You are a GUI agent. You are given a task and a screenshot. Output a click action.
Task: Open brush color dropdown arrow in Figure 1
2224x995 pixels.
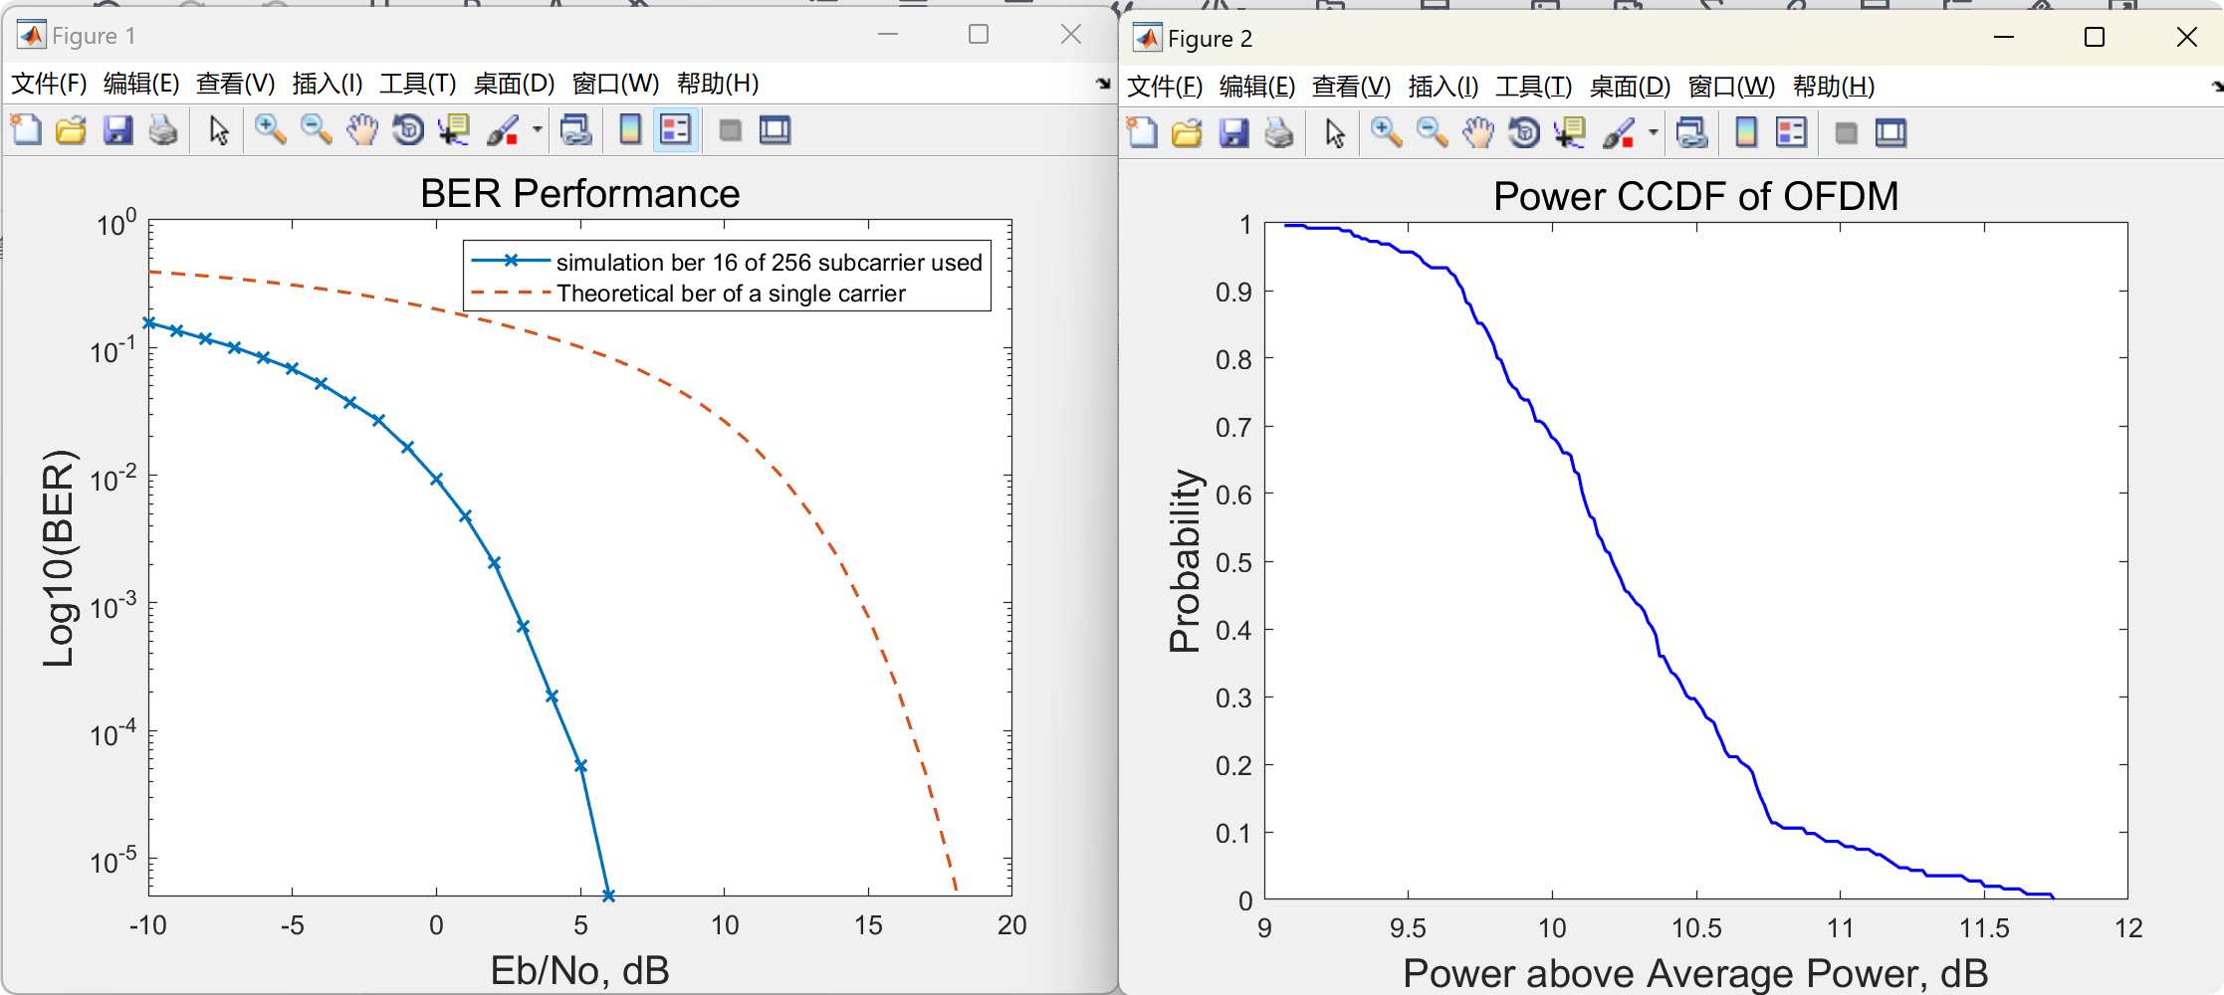(537, 130)
